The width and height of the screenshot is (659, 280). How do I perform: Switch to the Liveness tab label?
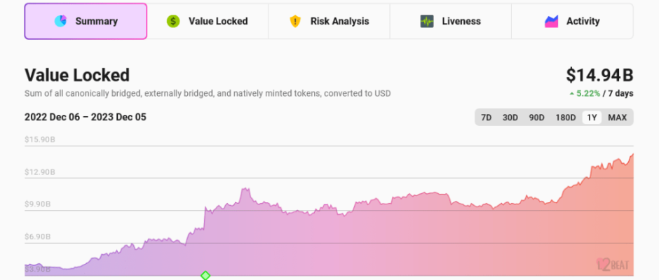coord(461,21)
